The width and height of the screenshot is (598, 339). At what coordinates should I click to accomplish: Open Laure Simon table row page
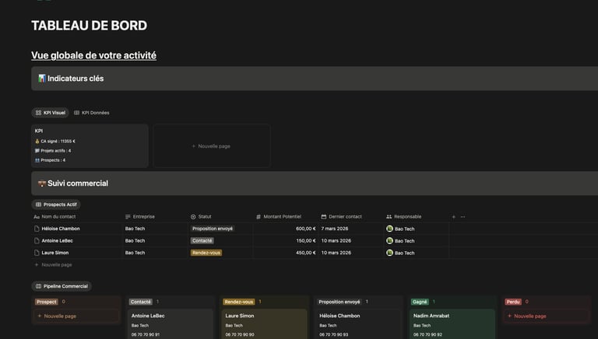(x=55, y=253)
